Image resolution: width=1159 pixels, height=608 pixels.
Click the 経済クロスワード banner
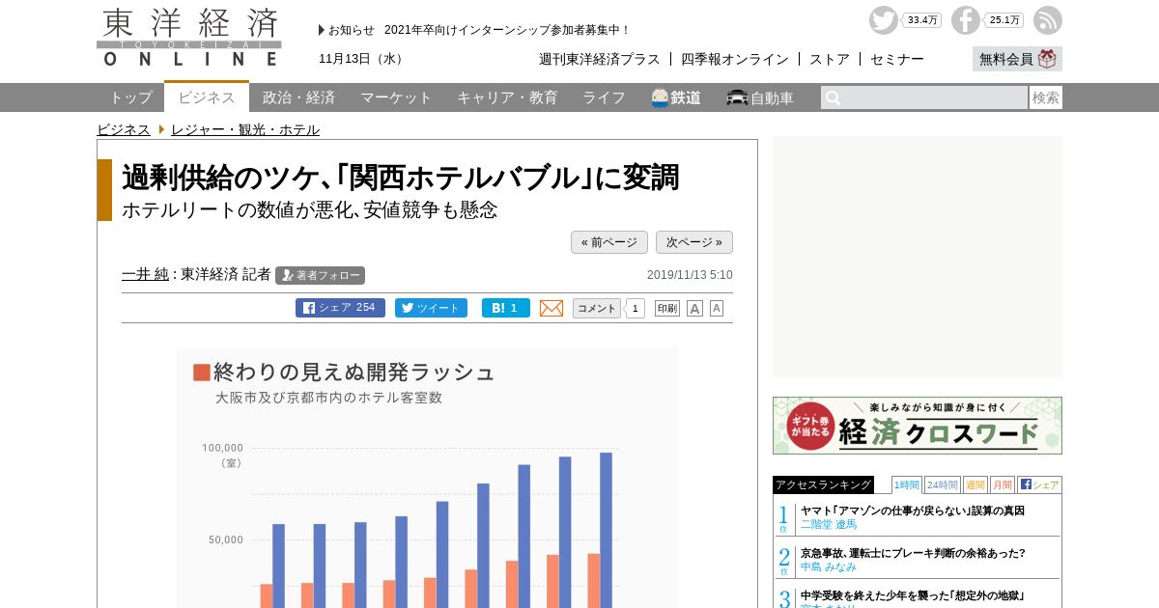918,426
